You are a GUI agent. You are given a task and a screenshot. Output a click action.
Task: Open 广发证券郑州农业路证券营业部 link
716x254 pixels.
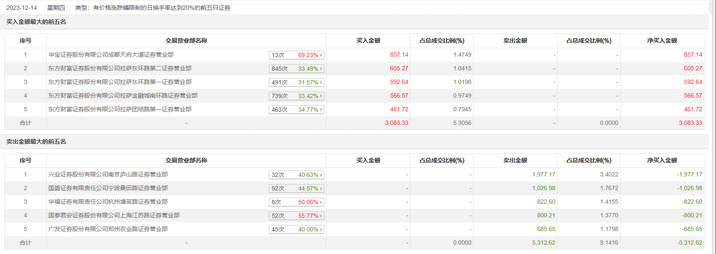108,229
